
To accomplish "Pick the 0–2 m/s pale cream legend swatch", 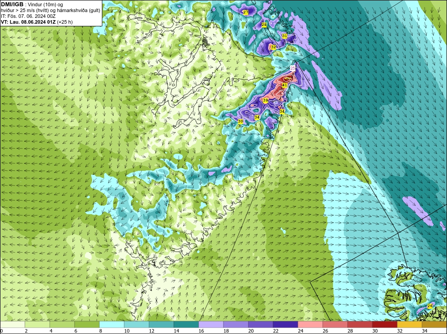I will (x=12, y=324).
